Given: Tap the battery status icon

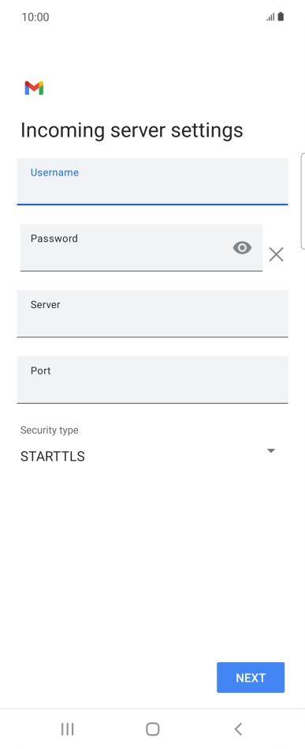Looking at the screenshot, I should [281, 17].
